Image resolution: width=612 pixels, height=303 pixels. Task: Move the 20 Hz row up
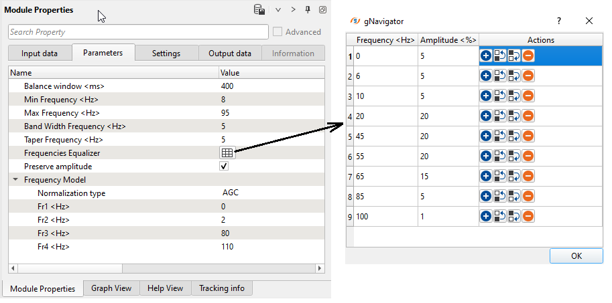click(500, 116)
